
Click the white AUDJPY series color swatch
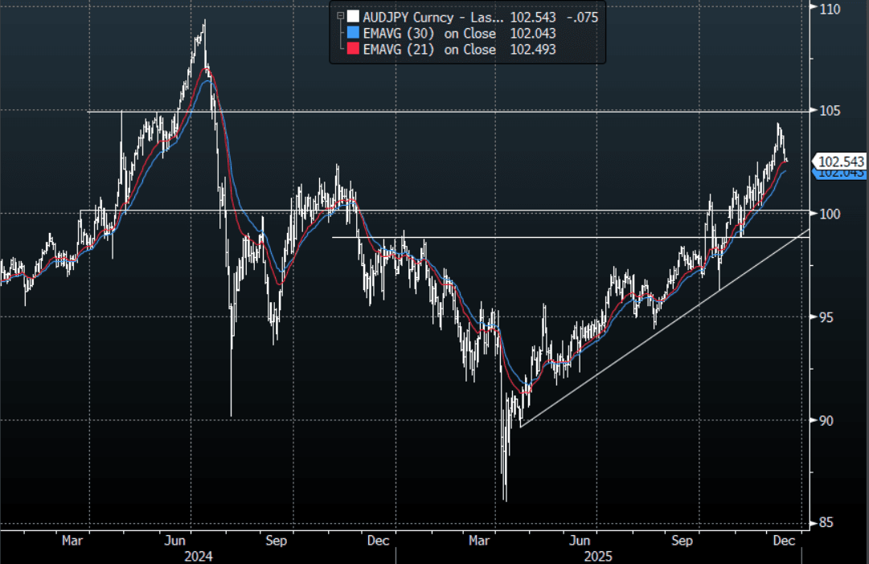tap(352, 16)
